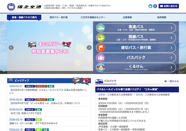
Task: Click the chevron on くるけん button
Action: click(x=172, y=68)
